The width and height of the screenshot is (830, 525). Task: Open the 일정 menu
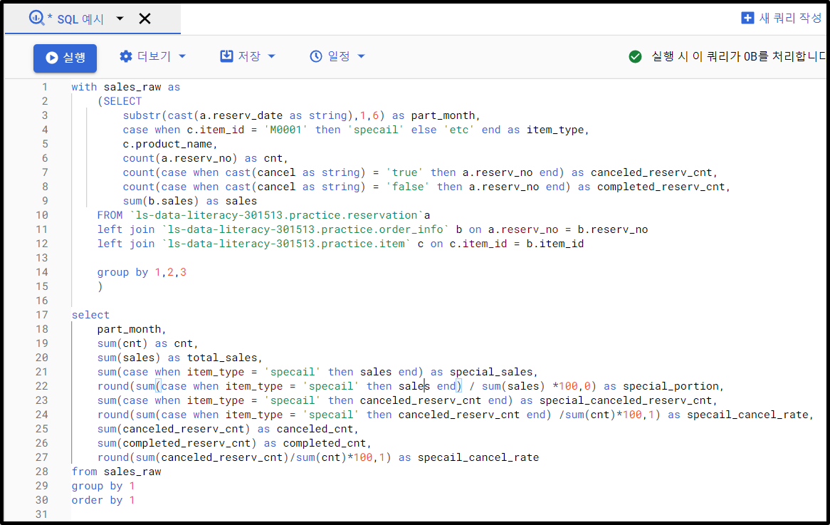[x=339, y=56]
